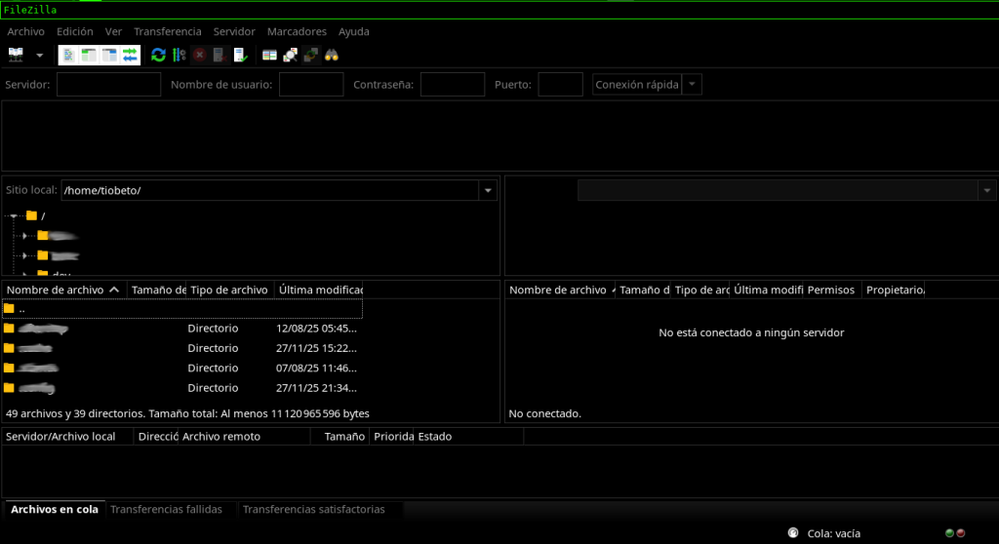The width and height of the screenshot is (999, 544).
Task: Expand the Sitio local path dropdown
Action: coord(488,191)
